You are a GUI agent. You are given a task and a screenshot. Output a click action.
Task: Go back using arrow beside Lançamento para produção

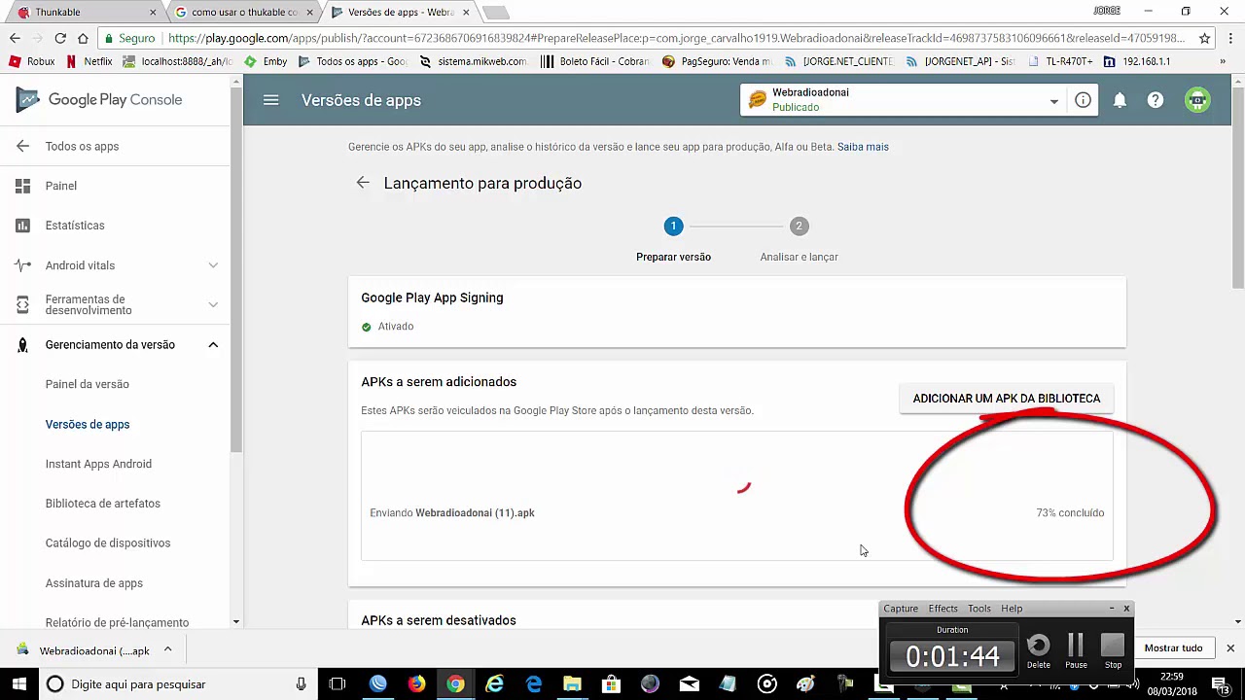(x=363, y=183)
